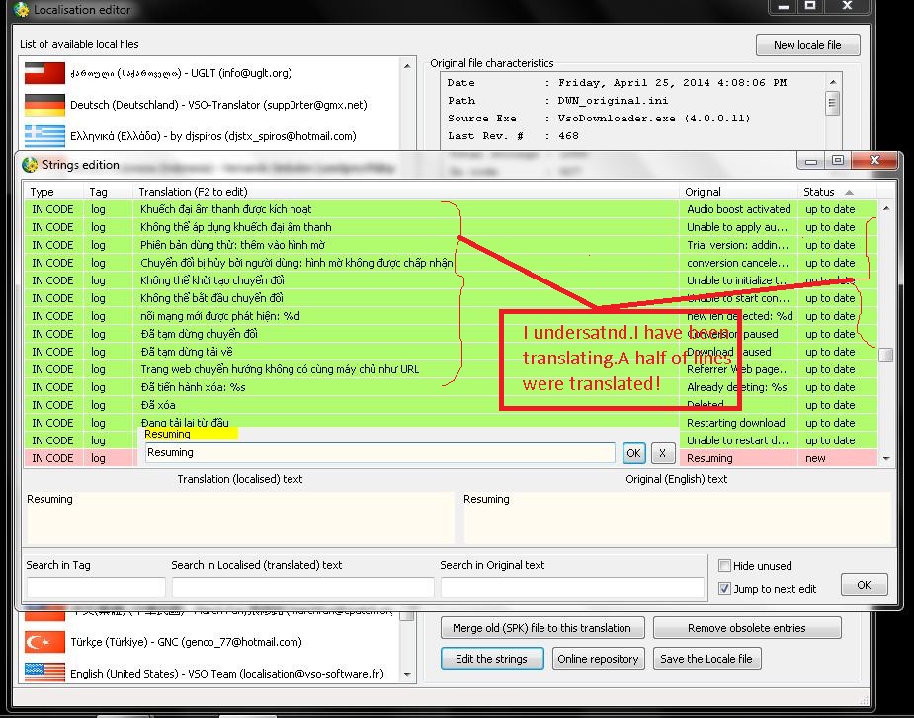Select the Türkçe (Türkiye) flag icon
Screen dimensions: 914x718
pyautogui.click(x=44, y=642)
